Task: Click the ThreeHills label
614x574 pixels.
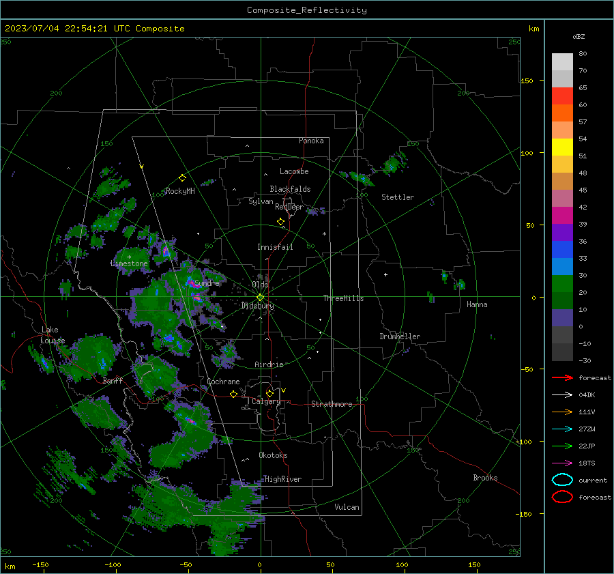Action: click(x=343, y=298)
